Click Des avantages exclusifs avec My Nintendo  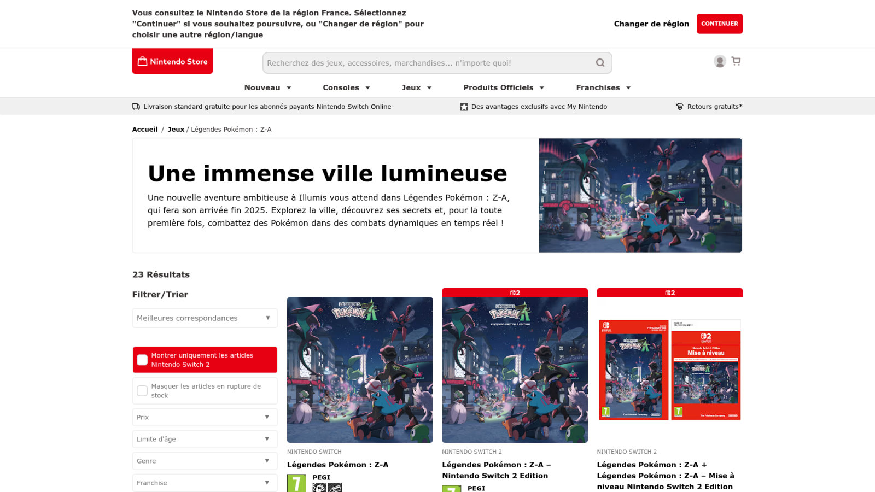click(539, 107)
